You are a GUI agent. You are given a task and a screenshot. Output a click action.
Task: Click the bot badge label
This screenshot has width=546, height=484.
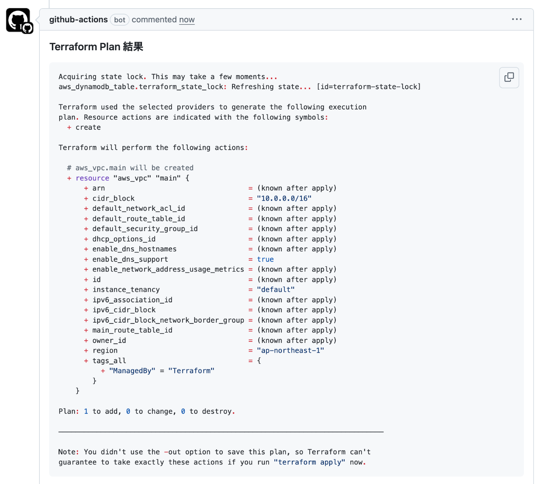pos(120,20)
